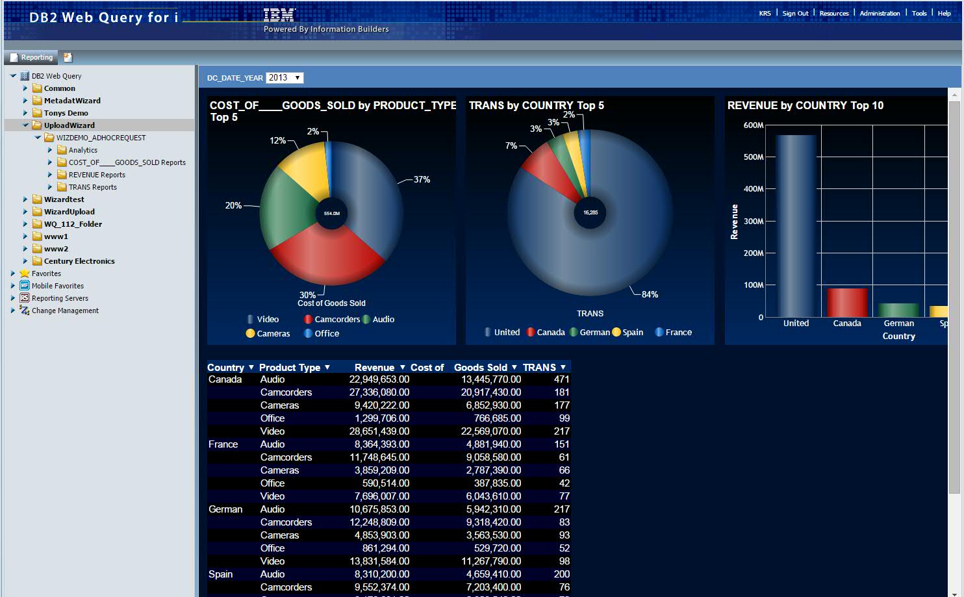Click the WQ_112_Folder folder icon
This screenshot has height=597, width=964.
pos(37,224)
